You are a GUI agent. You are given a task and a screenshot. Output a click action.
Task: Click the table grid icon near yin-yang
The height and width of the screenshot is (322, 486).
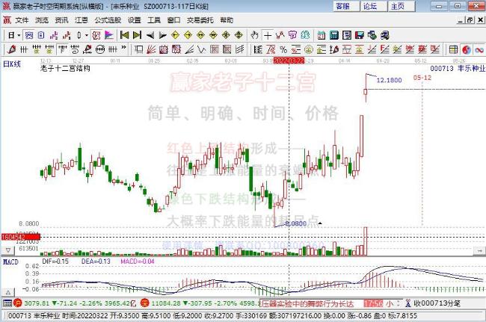pos(453,49)
